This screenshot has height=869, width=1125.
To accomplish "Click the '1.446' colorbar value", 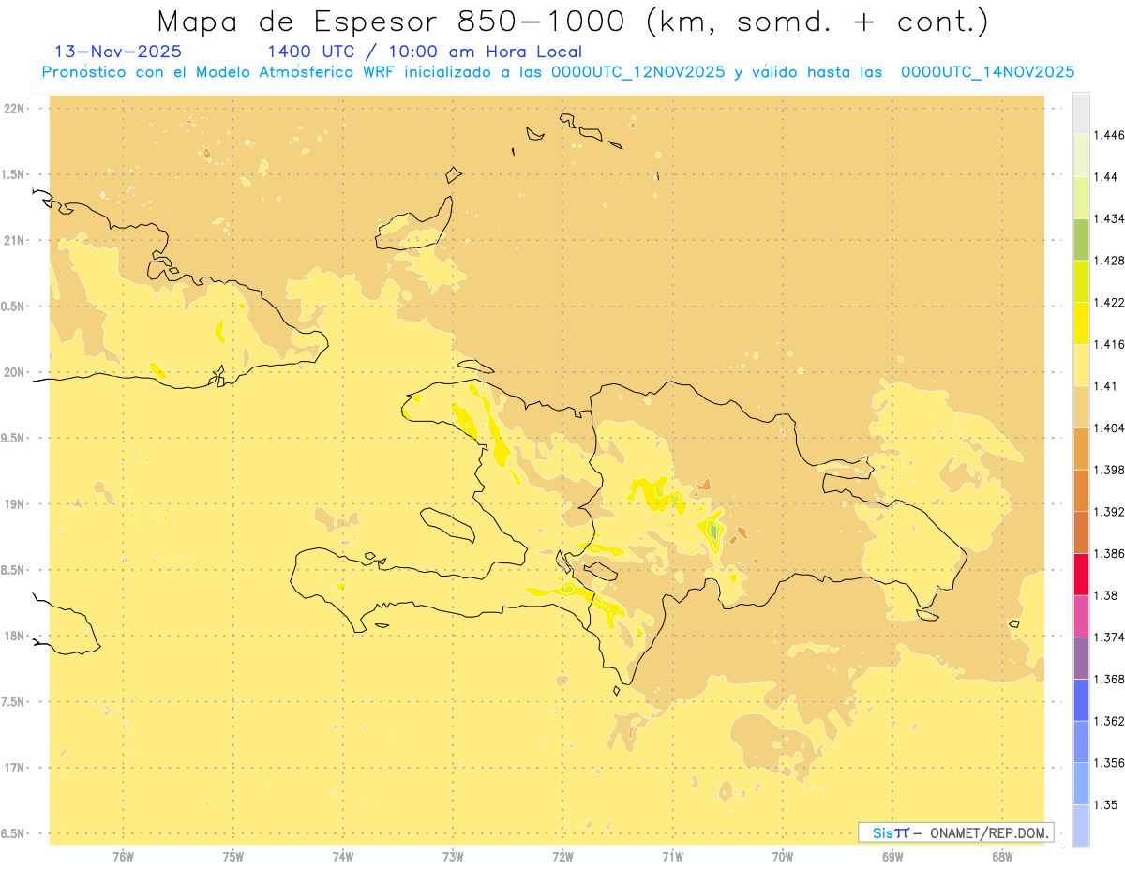I will [1110, 135].
